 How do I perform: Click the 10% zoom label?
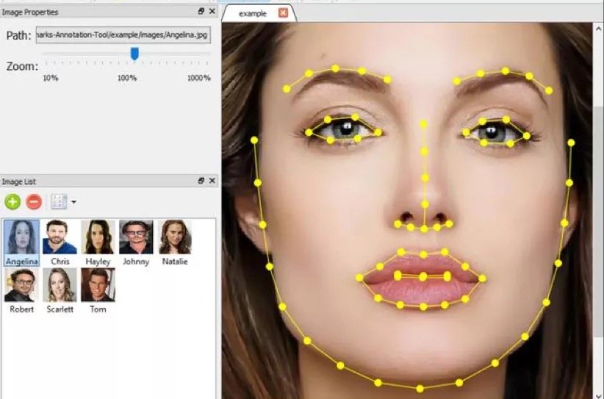[x=51, y=78]
